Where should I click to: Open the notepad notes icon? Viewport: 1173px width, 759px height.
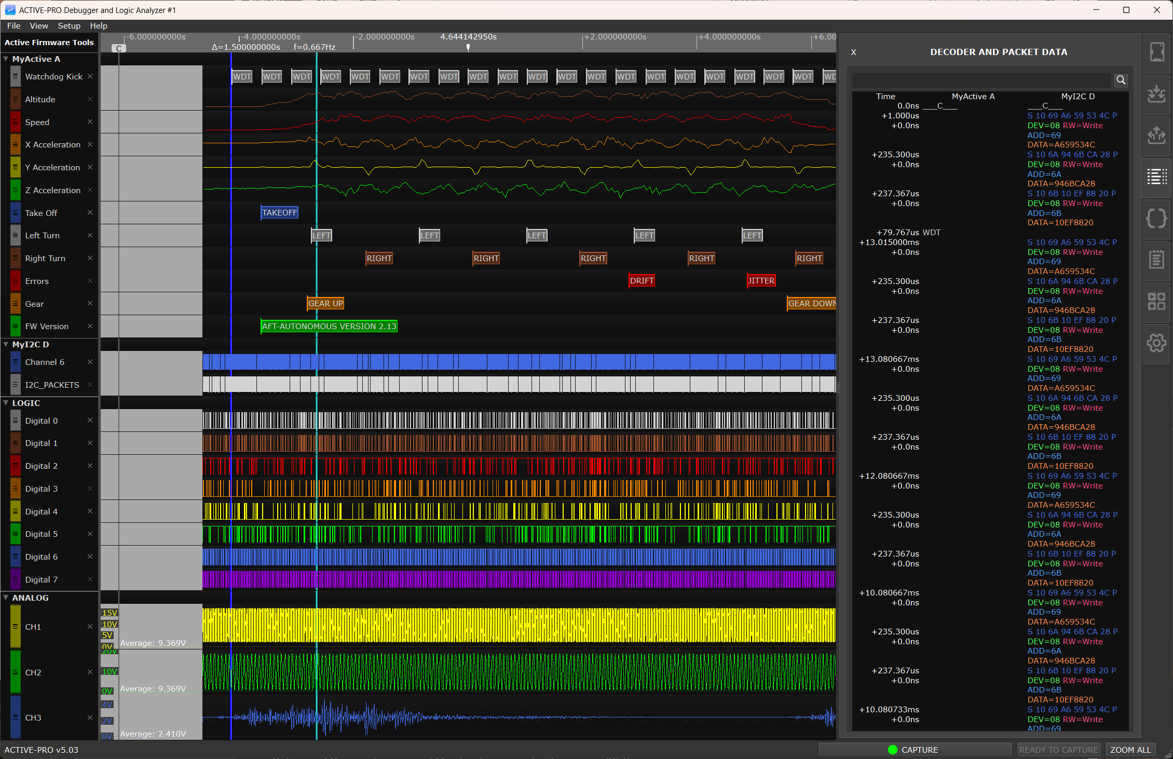click(x=1156, y=259)
